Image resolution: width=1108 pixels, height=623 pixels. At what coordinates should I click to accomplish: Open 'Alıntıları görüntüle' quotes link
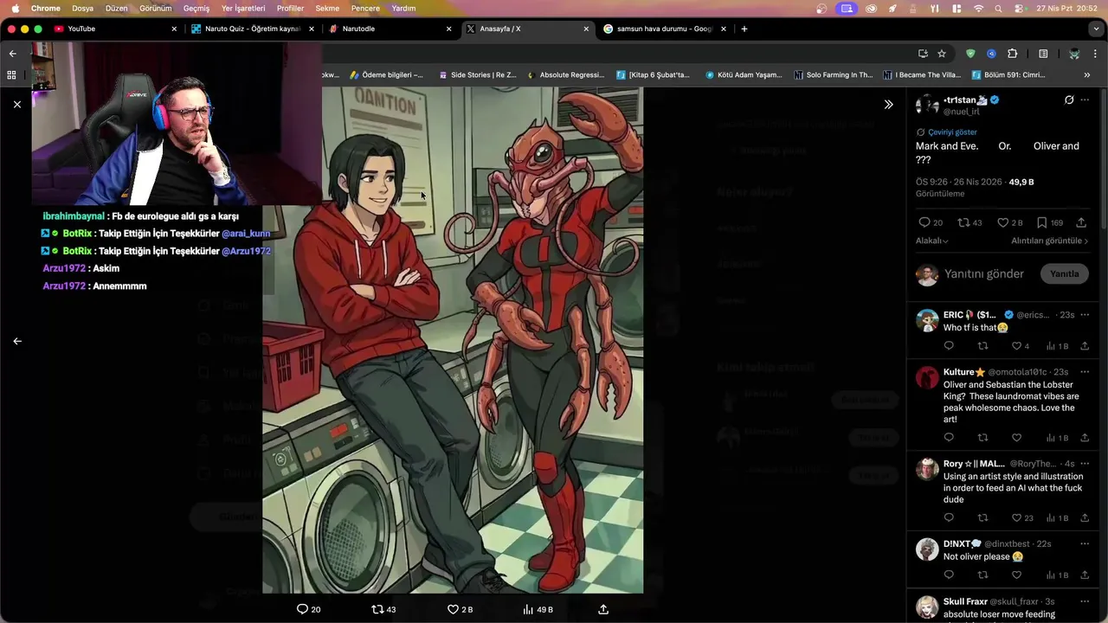[x=1050, y=241]
